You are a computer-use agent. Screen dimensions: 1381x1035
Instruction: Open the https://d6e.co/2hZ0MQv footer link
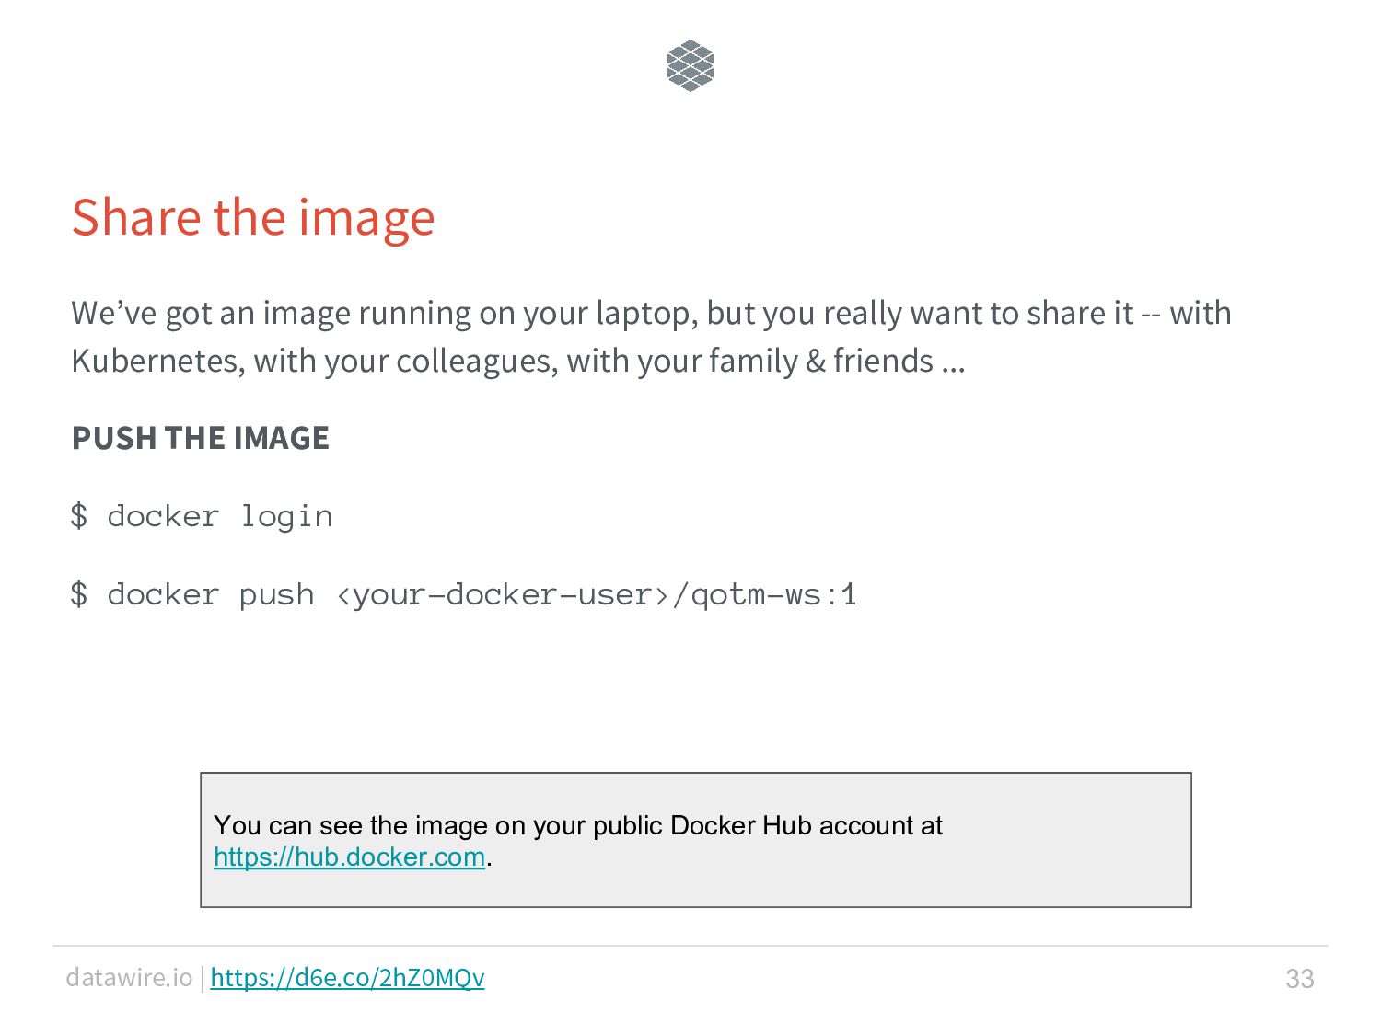click(x=347, y=977)
